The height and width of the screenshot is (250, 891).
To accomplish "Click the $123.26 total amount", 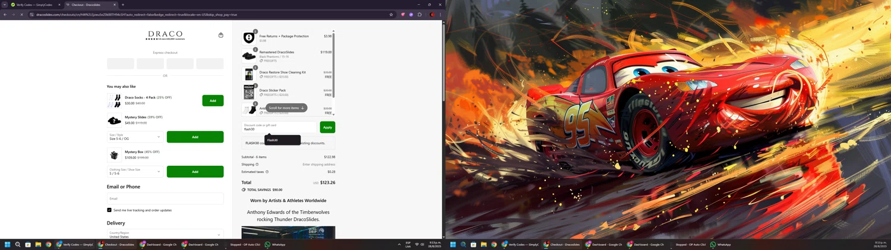I will [327, 182].
